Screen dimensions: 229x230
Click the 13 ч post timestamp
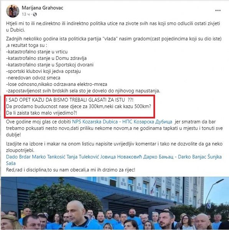(26, 15)
